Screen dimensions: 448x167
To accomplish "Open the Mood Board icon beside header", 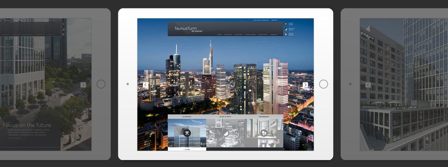I will (286, 34).
